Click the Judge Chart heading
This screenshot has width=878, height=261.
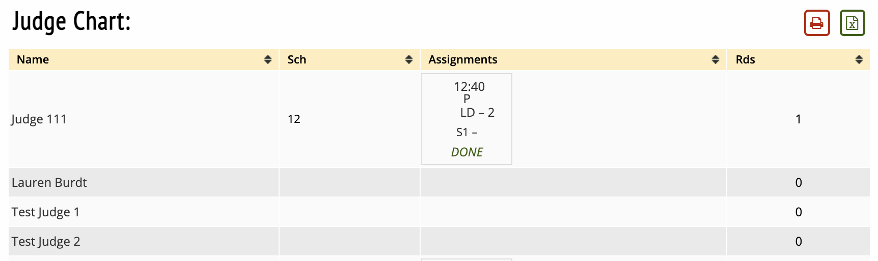[x=71, y=22]
